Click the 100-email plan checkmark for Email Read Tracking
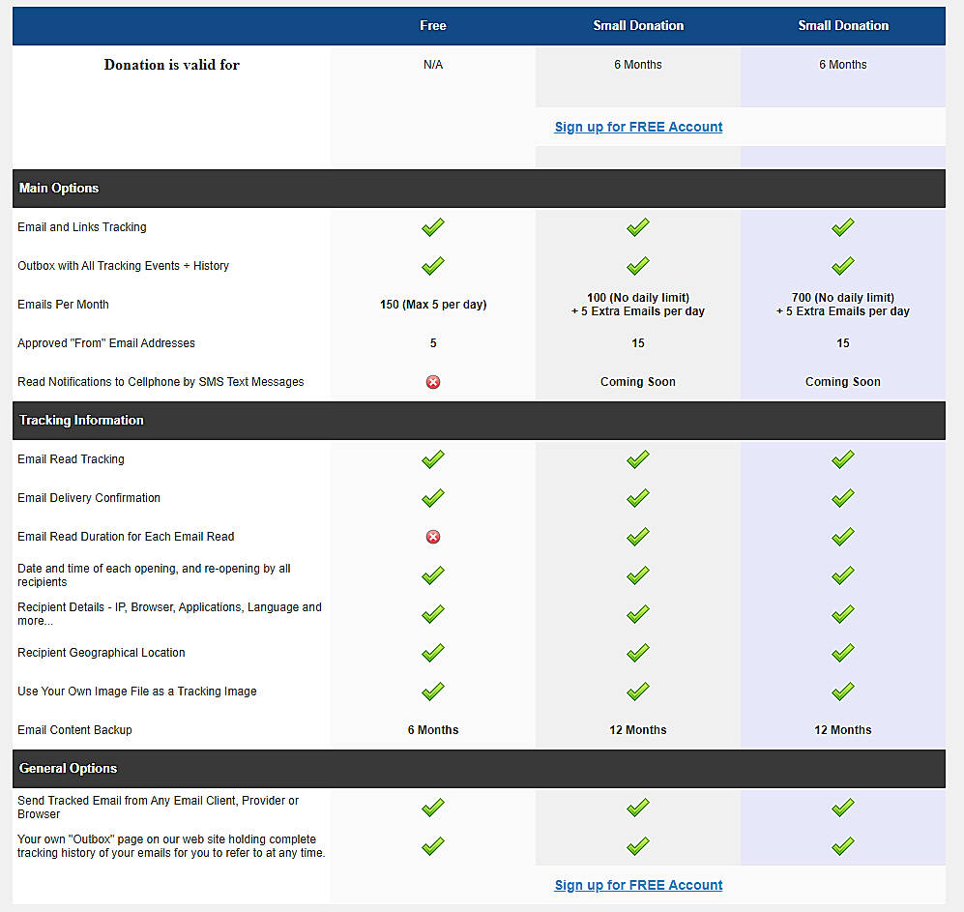 click(637, 458)
